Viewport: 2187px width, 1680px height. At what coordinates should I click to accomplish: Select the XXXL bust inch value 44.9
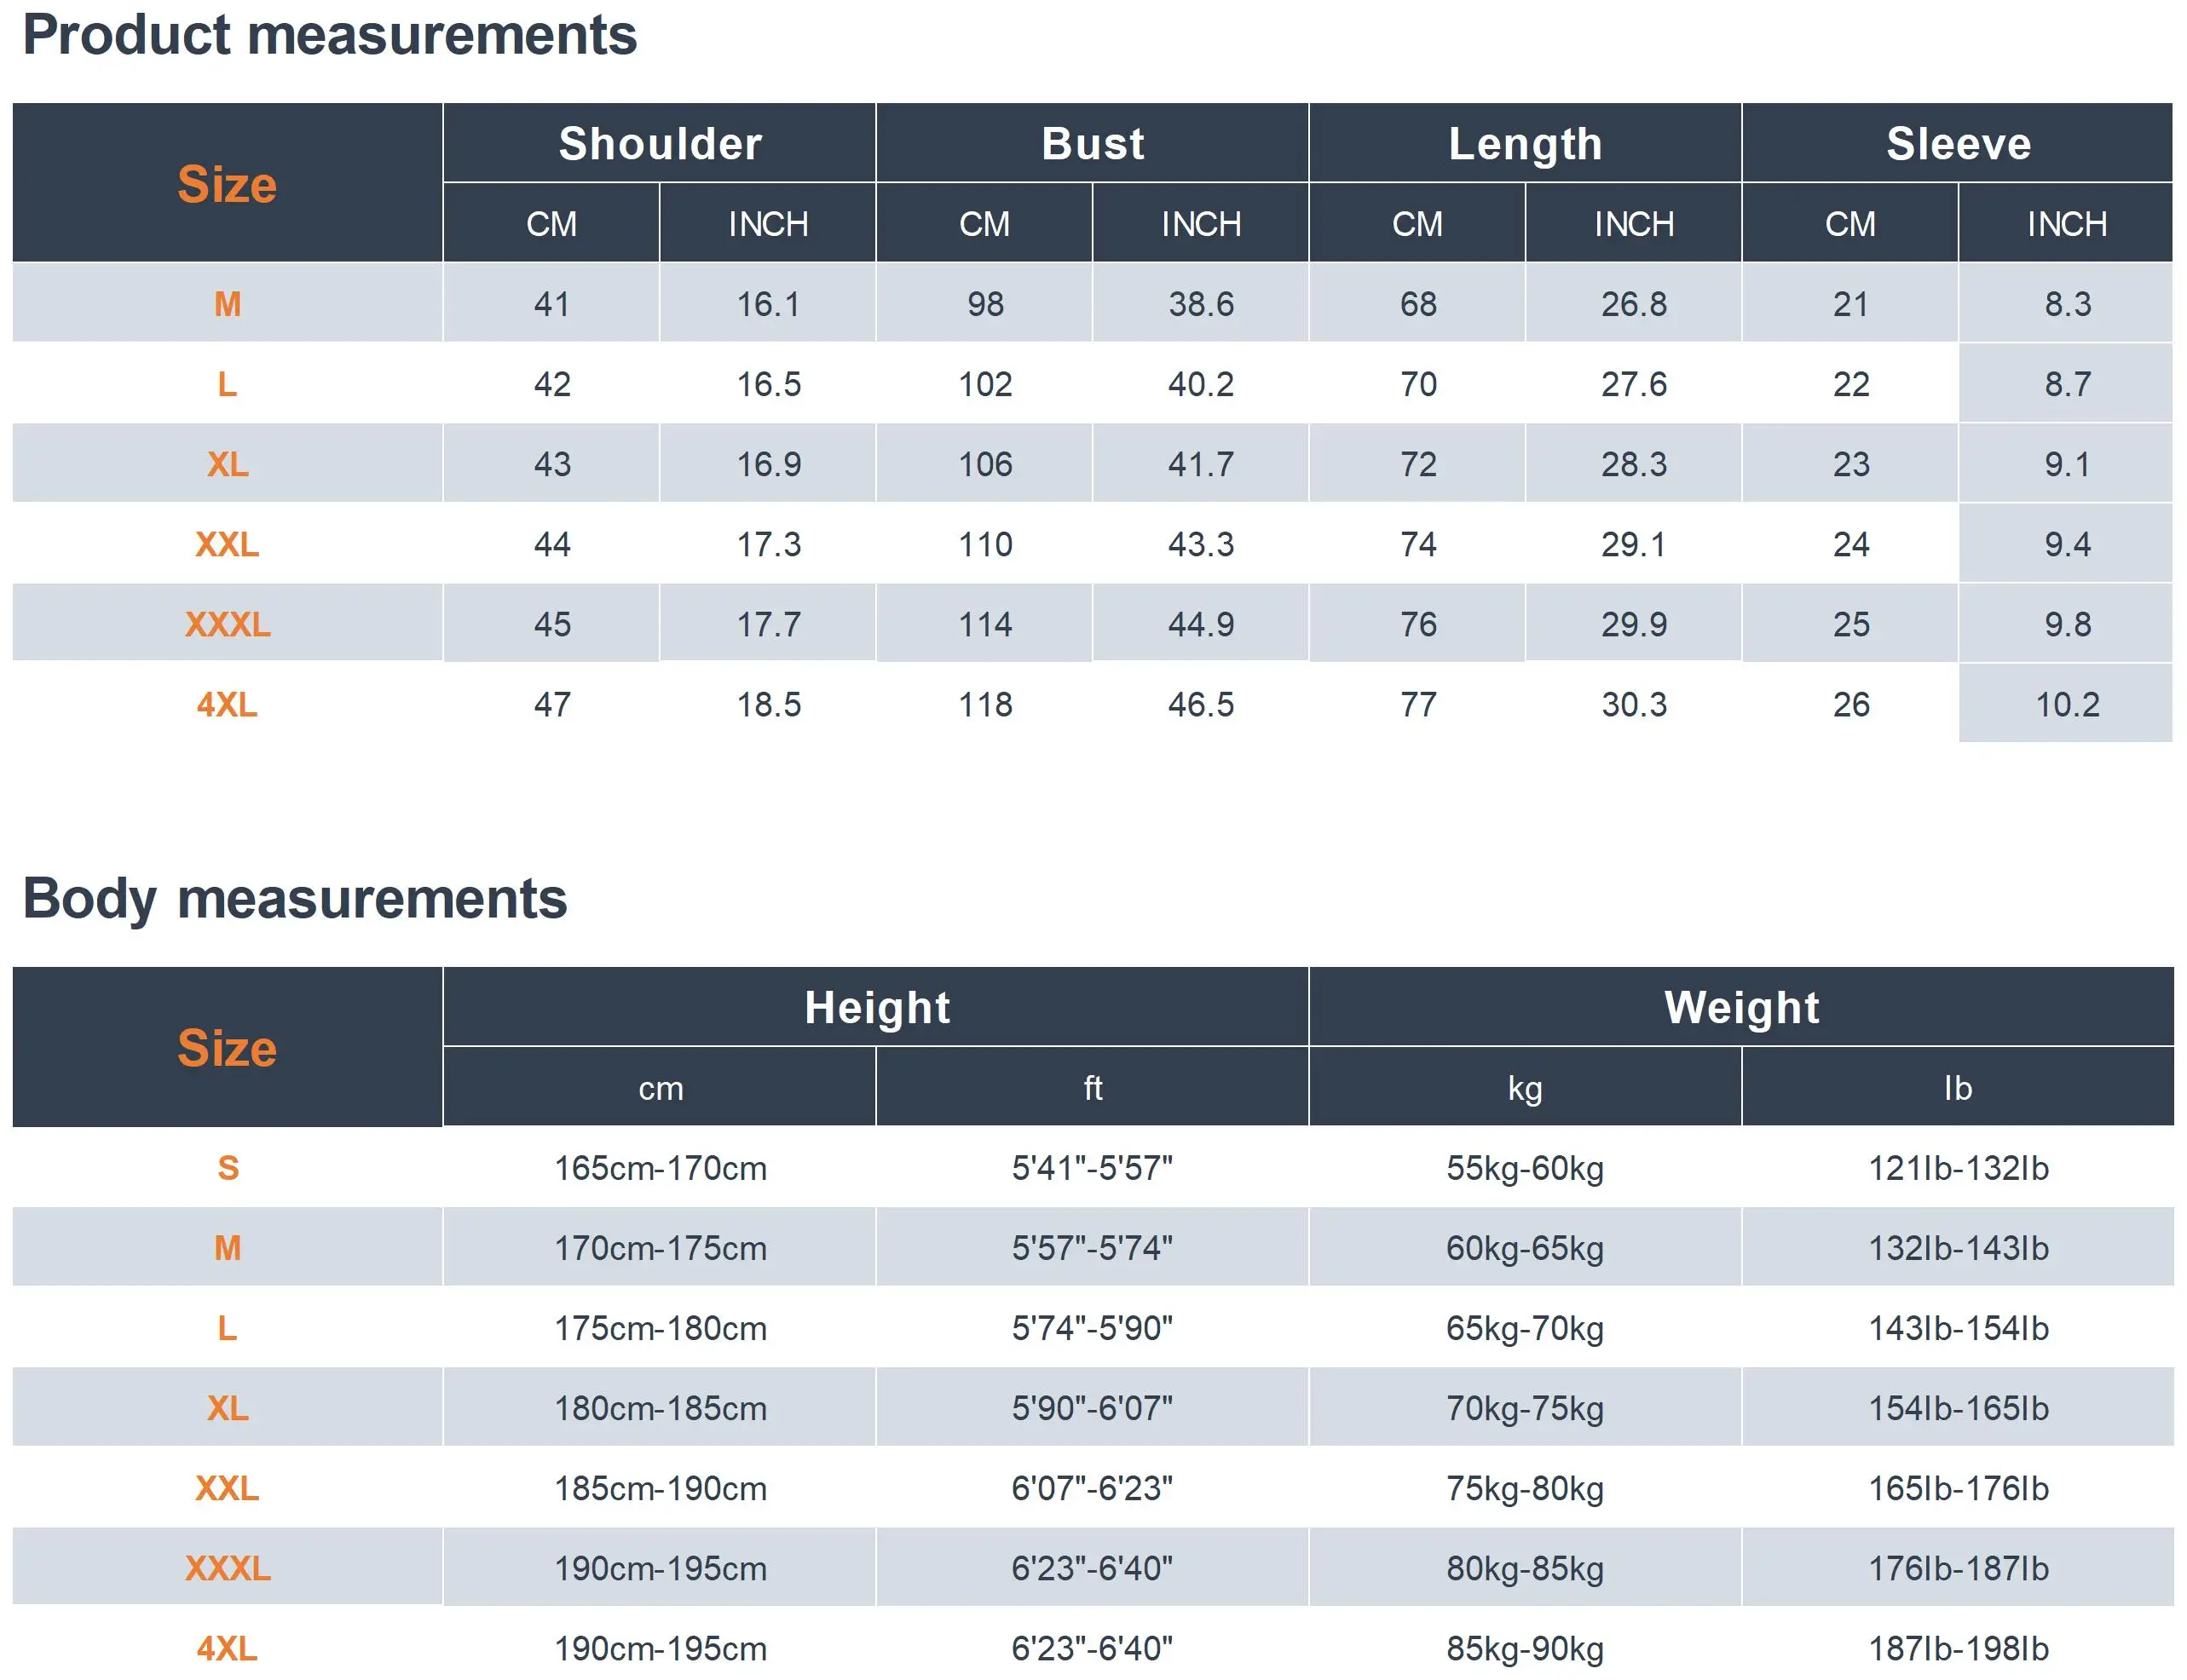(x=1201, y=624)
